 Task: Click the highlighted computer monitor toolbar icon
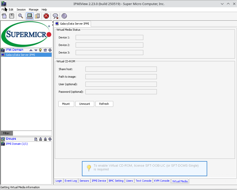pyautogui.click(x=30, y=16)
